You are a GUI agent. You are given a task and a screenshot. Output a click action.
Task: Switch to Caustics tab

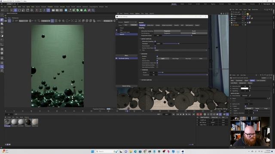[x=177, y=25]
